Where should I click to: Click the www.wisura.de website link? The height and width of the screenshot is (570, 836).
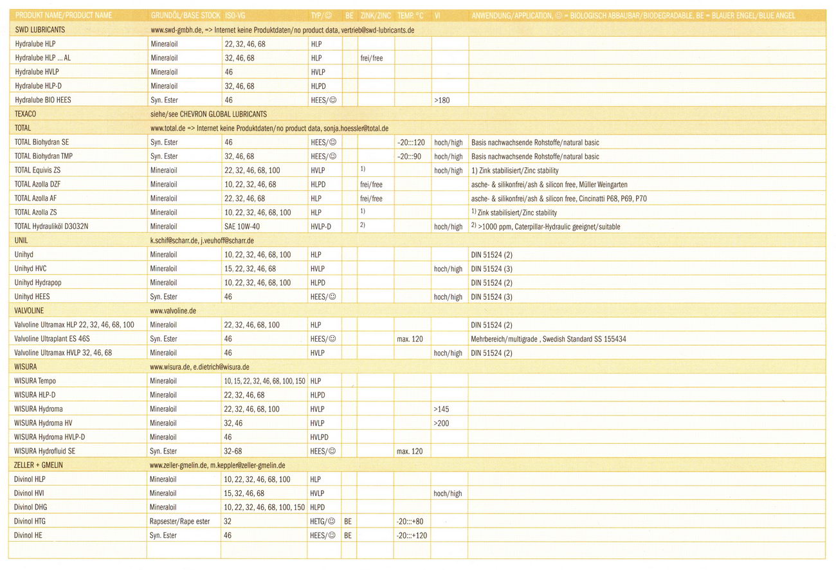pyautogui.click(x=170, y=367)
